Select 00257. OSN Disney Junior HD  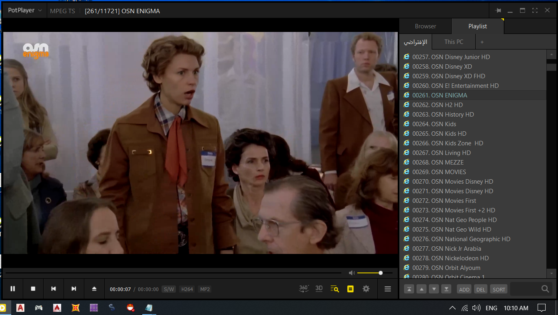tap(473, 57)
